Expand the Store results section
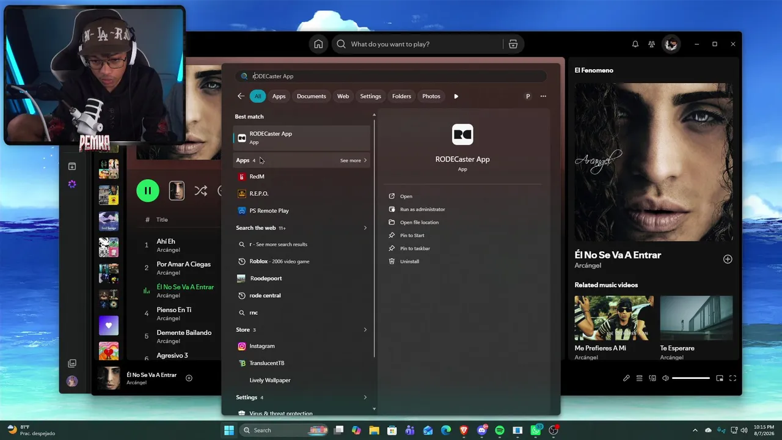This screenshot has width=782, height=440. tap(365, 330)
